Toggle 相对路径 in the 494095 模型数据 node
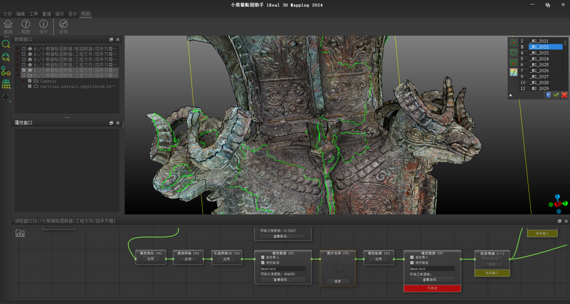The height and width of the screenshot is (304, 570). (x=263, y=263)
